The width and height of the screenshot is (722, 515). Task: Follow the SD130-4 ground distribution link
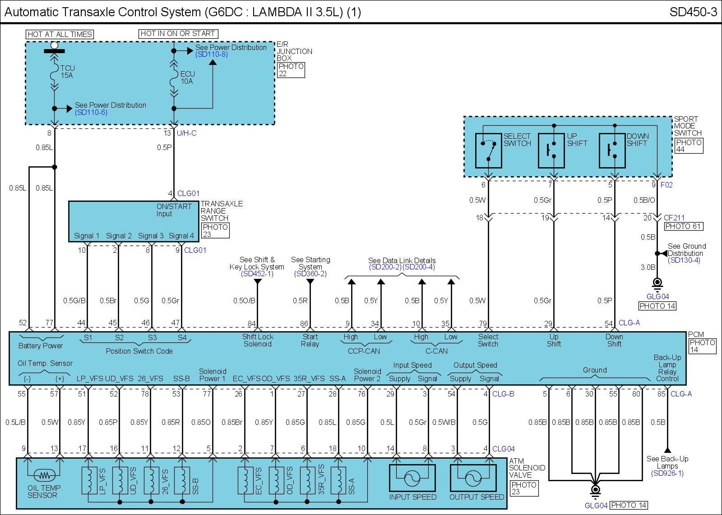coord(684,260)
